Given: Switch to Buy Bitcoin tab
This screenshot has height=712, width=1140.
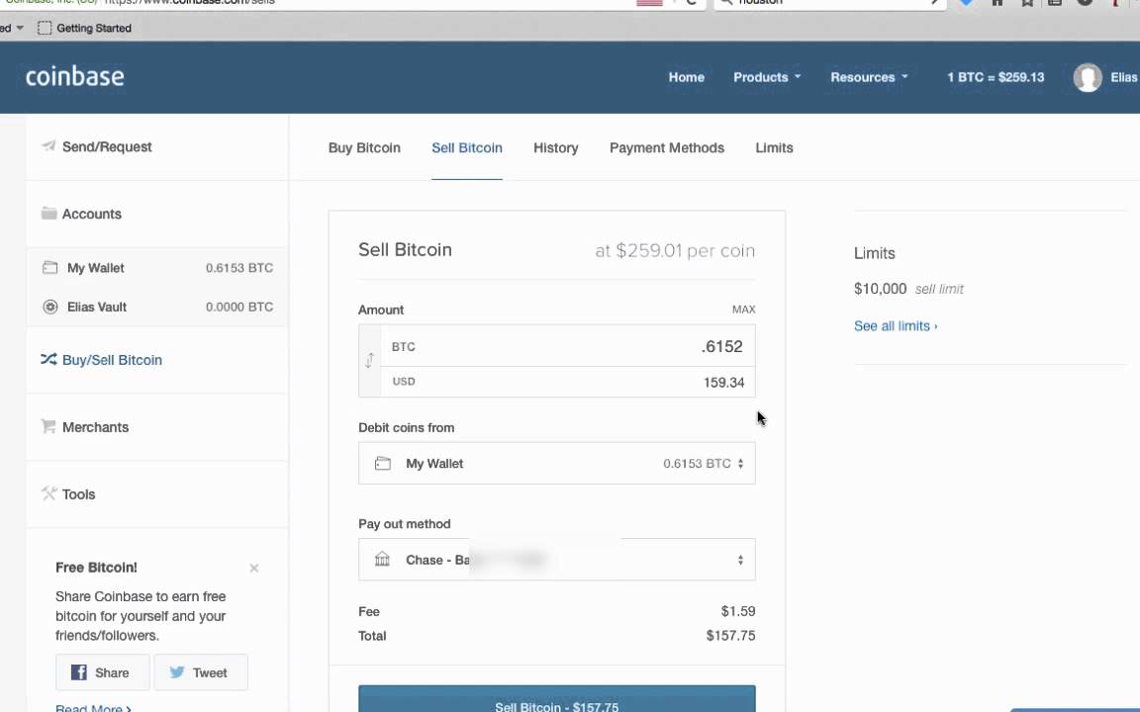Looking at the screenshot, I should [x=364, y=147].
